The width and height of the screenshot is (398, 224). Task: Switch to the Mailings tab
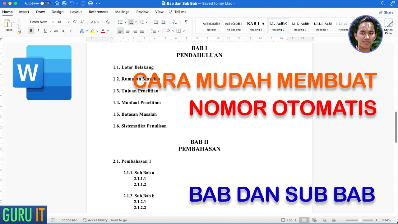(122, 12)
